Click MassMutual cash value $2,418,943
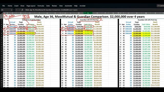164x92 pixels. [x=30, y=42]
